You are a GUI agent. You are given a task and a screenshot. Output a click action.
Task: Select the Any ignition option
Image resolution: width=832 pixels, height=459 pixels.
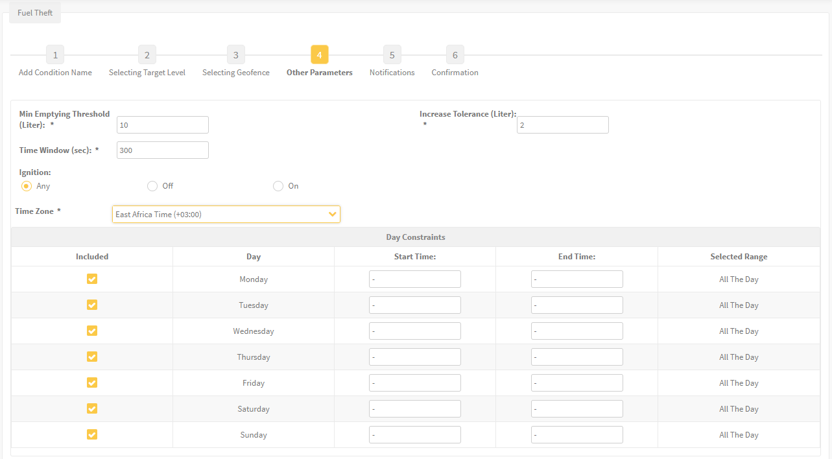27,186
